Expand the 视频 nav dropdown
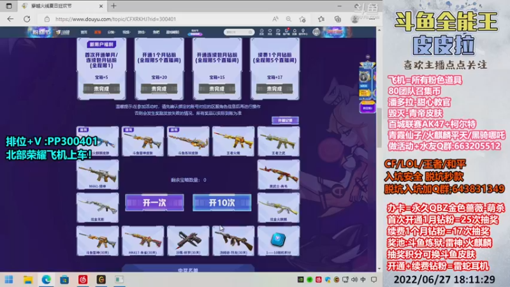The height and width of the screenshot is (287, 510). [126, 33]
